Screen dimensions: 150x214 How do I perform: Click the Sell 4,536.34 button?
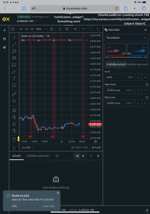click(x=115, y=49)
